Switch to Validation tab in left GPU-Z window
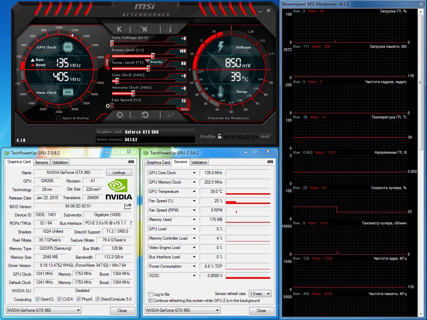Viewport: 427px width, 320px height. pyautogui.click(x=60, y=162)
